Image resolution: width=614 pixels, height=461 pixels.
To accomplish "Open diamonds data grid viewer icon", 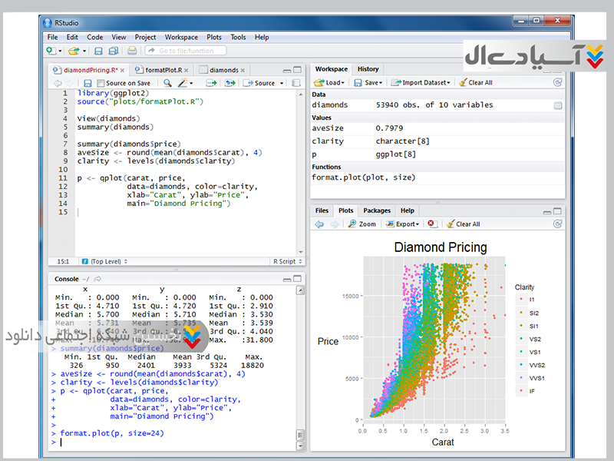I will pyautogui.click(x=558, y=105).
